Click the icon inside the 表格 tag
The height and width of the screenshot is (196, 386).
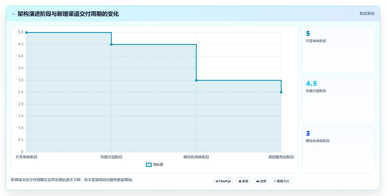tap(240, 181)
